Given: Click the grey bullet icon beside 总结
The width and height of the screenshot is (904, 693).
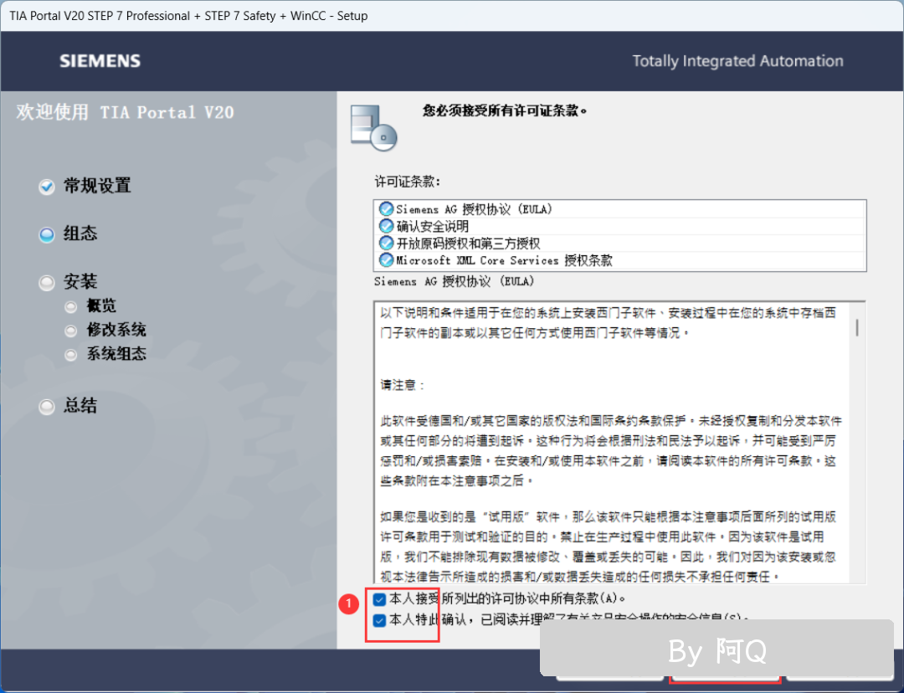Looking at the screenshot, I should pos(47,407).
